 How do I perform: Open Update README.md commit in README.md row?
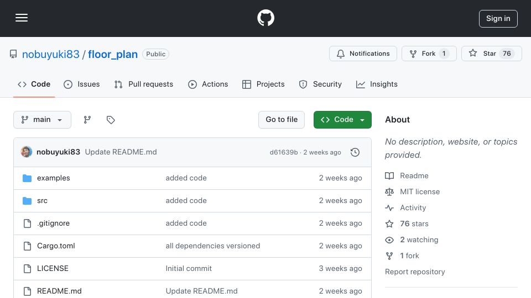201,291
